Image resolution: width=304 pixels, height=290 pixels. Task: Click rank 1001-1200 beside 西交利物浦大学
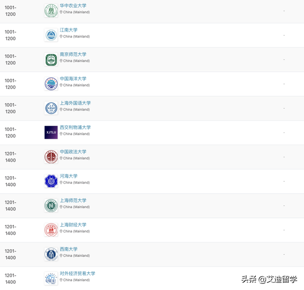click(x=10, y=132)
